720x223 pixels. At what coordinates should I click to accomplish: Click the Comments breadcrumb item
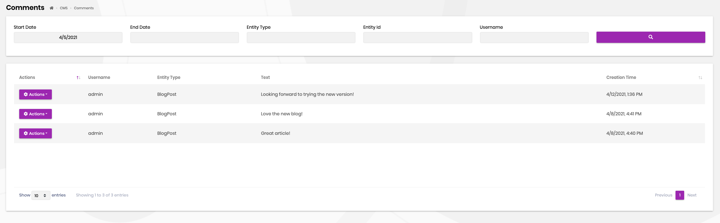coord(84,8)
